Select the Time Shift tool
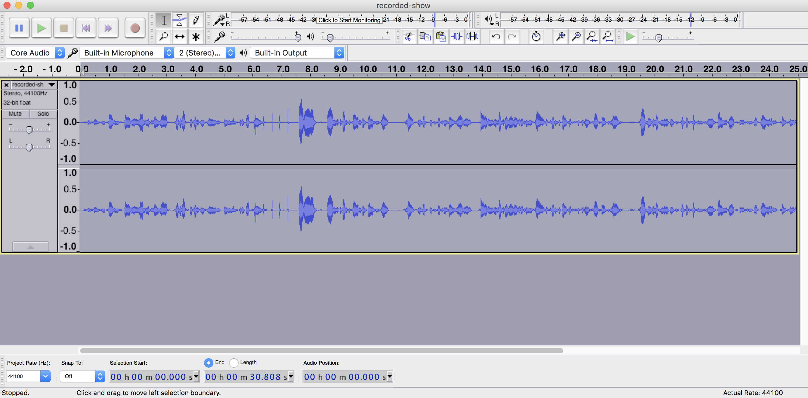808x398 pixels. click(x=179, y=37)
